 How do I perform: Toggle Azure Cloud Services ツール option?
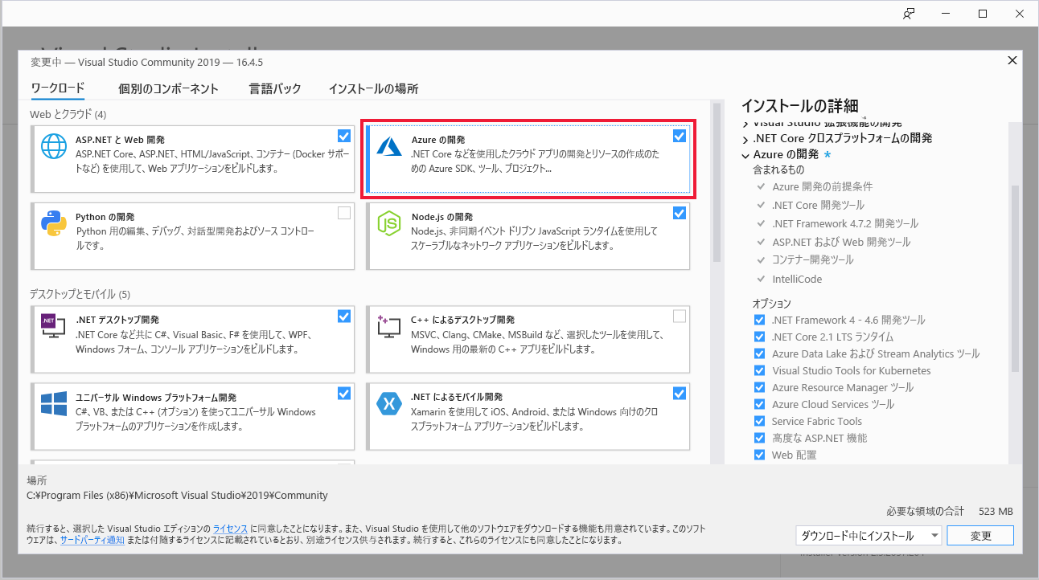(x=760, y=404)
